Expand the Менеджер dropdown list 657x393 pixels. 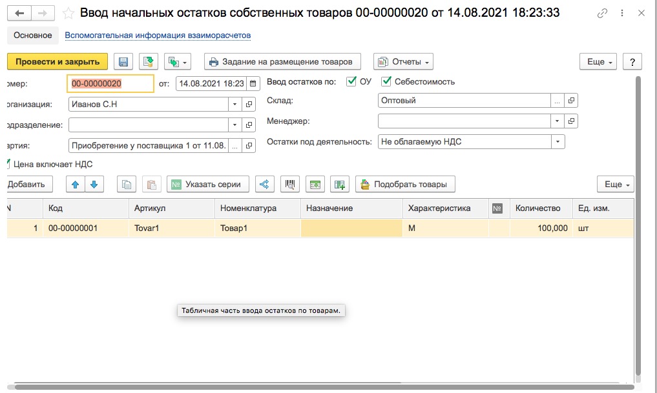[x=558, y=121]
